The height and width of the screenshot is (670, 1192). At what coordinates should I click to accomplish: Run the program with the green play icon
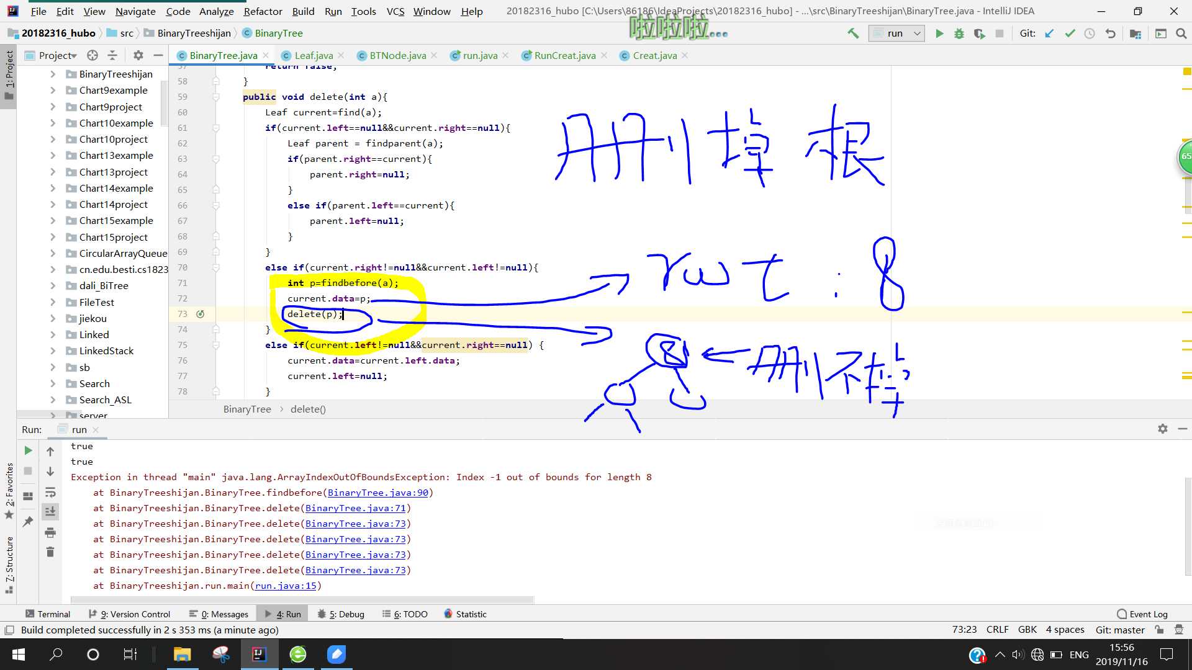(939, 33)
